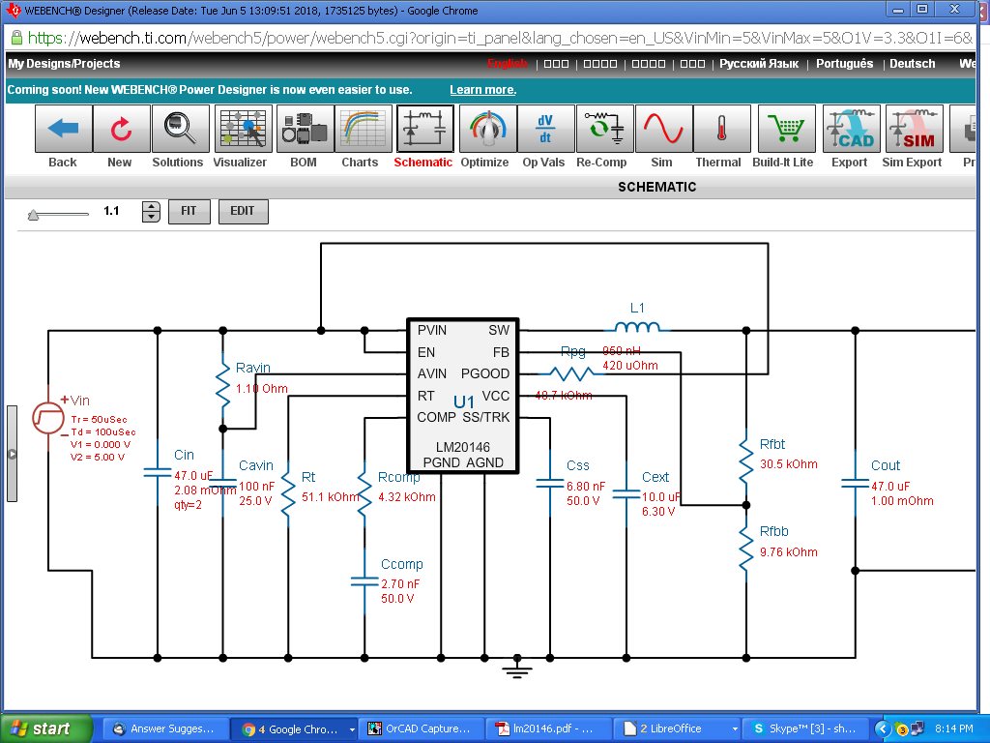The image size is (990, 743).
Task: Select the Rt resistor symbol
Action: tap(288, 496)
